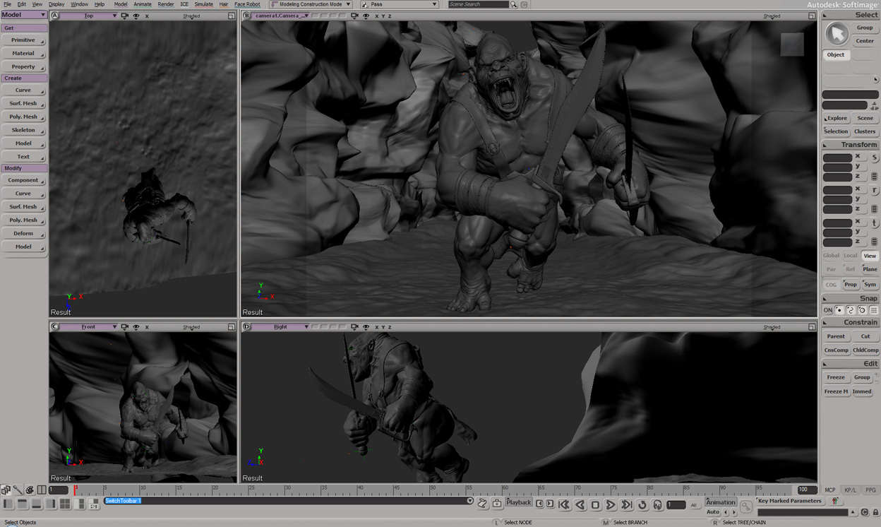Open the Render menu

pos(166,4)
